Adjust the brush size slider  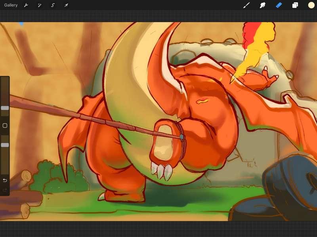[x=5, y=108]
